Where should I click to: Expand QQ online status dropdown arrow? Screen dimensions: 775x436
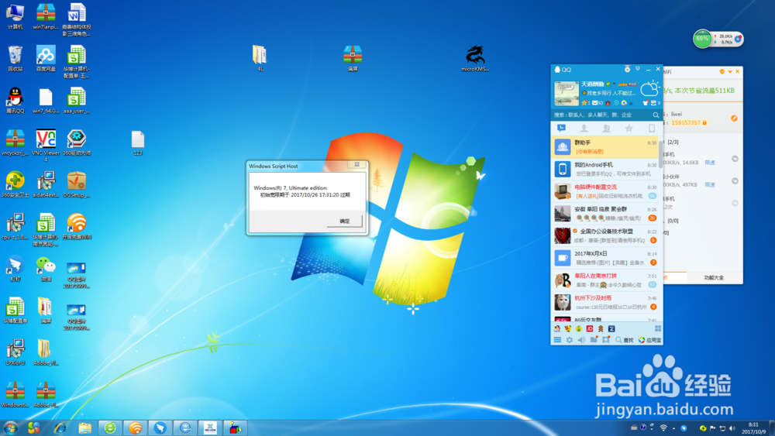(x=614, y=84)
